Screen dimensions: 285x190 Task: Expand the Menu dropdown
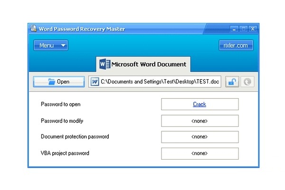(50, 46)
